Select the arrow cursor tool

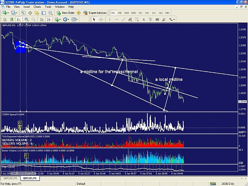94,19
